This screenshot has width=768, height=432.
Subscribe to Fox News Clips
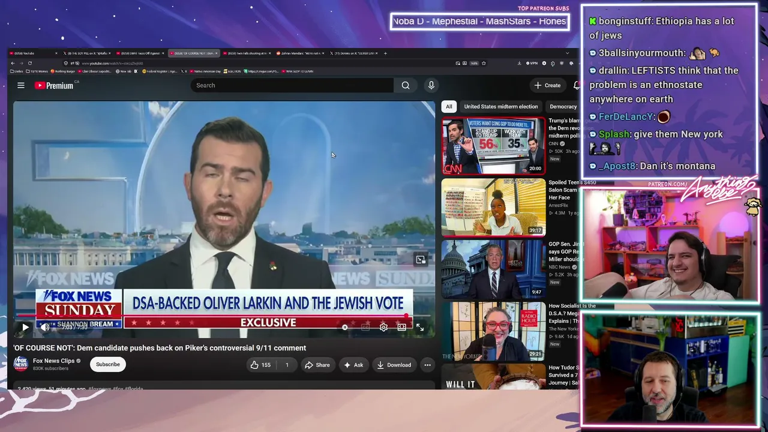[108, 364]
